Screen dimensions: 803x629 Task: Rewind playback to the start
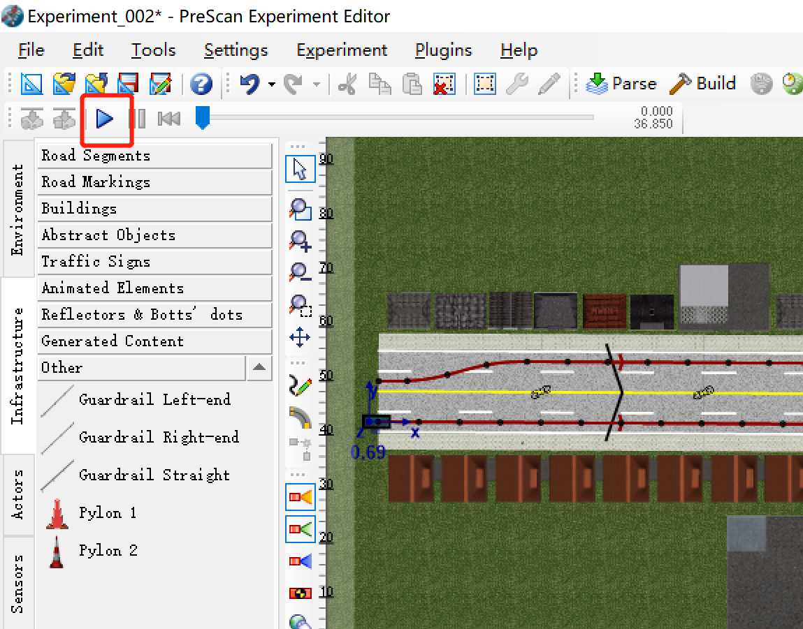pos(168,119)
